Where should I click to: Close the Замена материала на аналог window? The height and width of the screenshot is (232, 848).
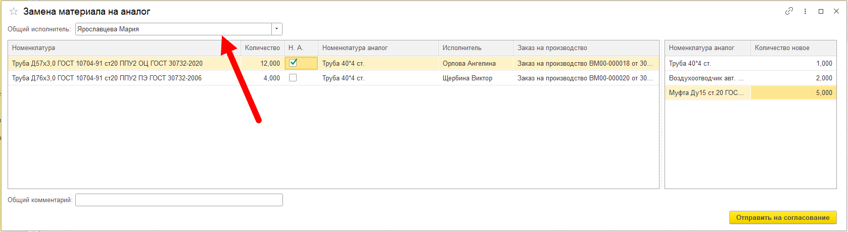pyautogui.click(x=836, y=11)
